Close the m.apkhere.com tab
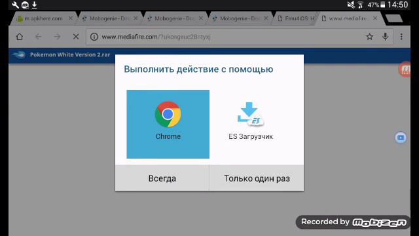 click(x=71, y=18)
